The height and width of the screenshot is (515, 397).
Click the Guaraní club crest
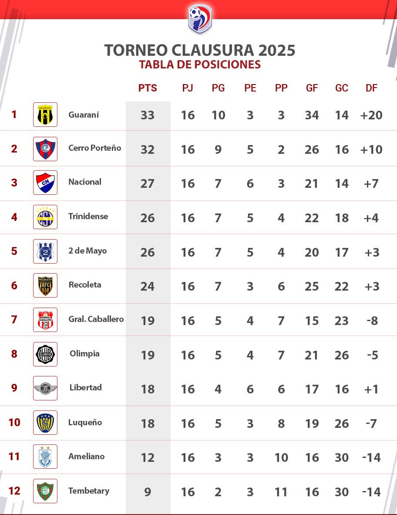tap(45, 115)
